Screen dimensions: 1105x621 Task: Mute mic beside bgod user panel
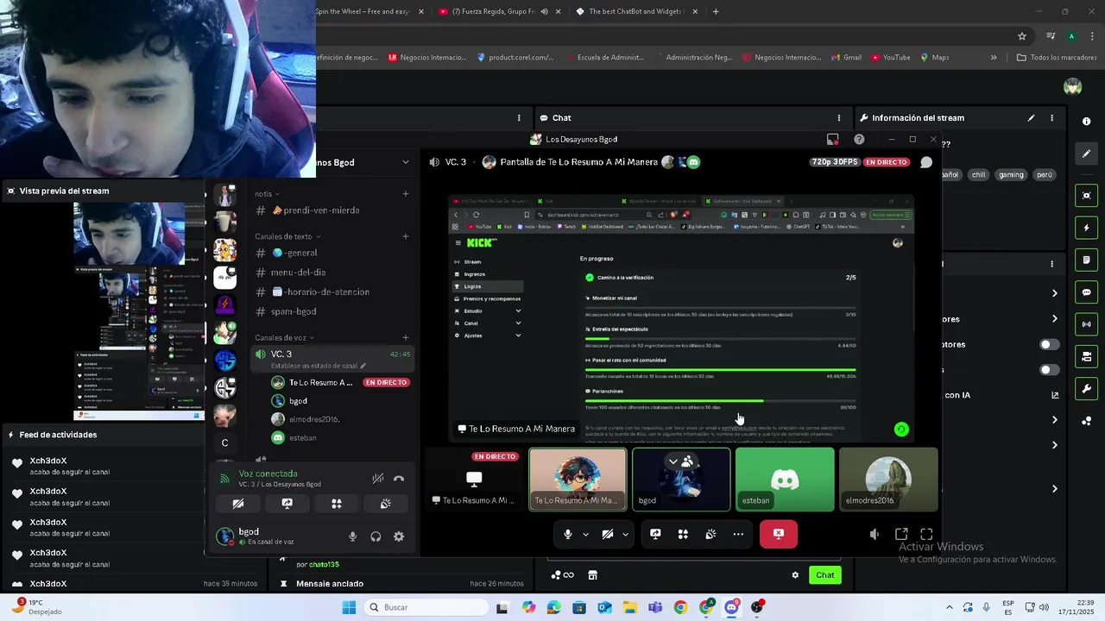[352, 536]
